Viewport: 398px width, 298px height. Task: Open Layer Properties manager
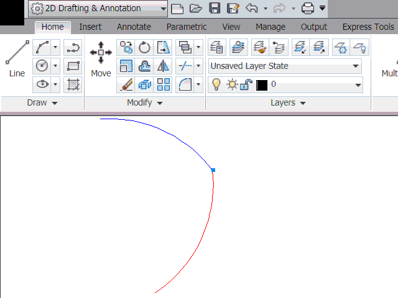pos(217,47)
